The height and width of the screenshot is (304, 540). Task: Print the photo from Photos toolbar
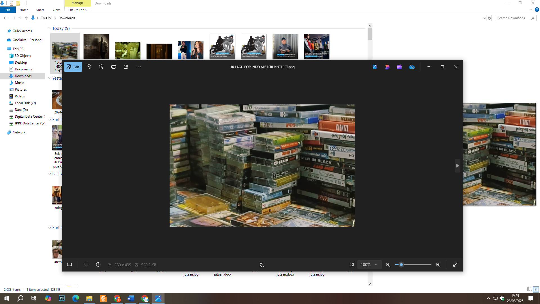coord(114,67)
